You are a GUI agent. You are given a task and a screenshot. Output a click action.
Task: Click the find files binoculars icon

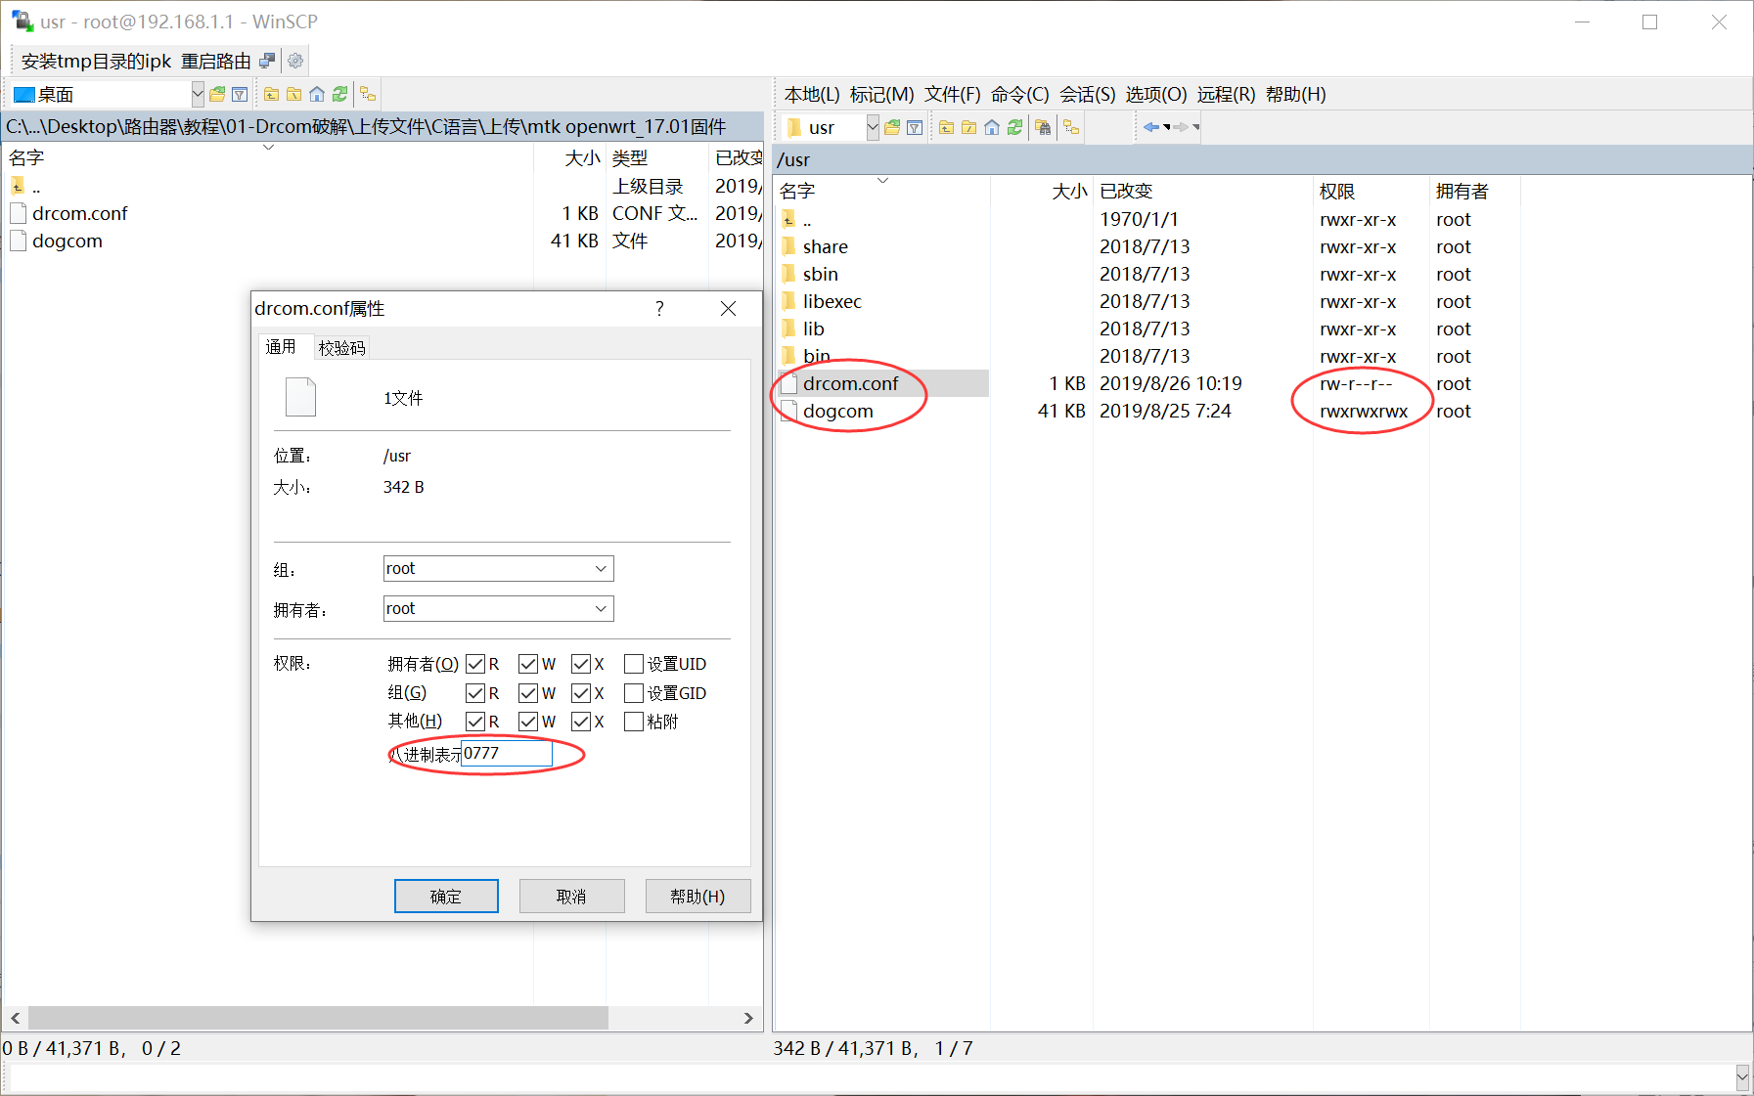pyautogui.click(x=1043, y=127)
